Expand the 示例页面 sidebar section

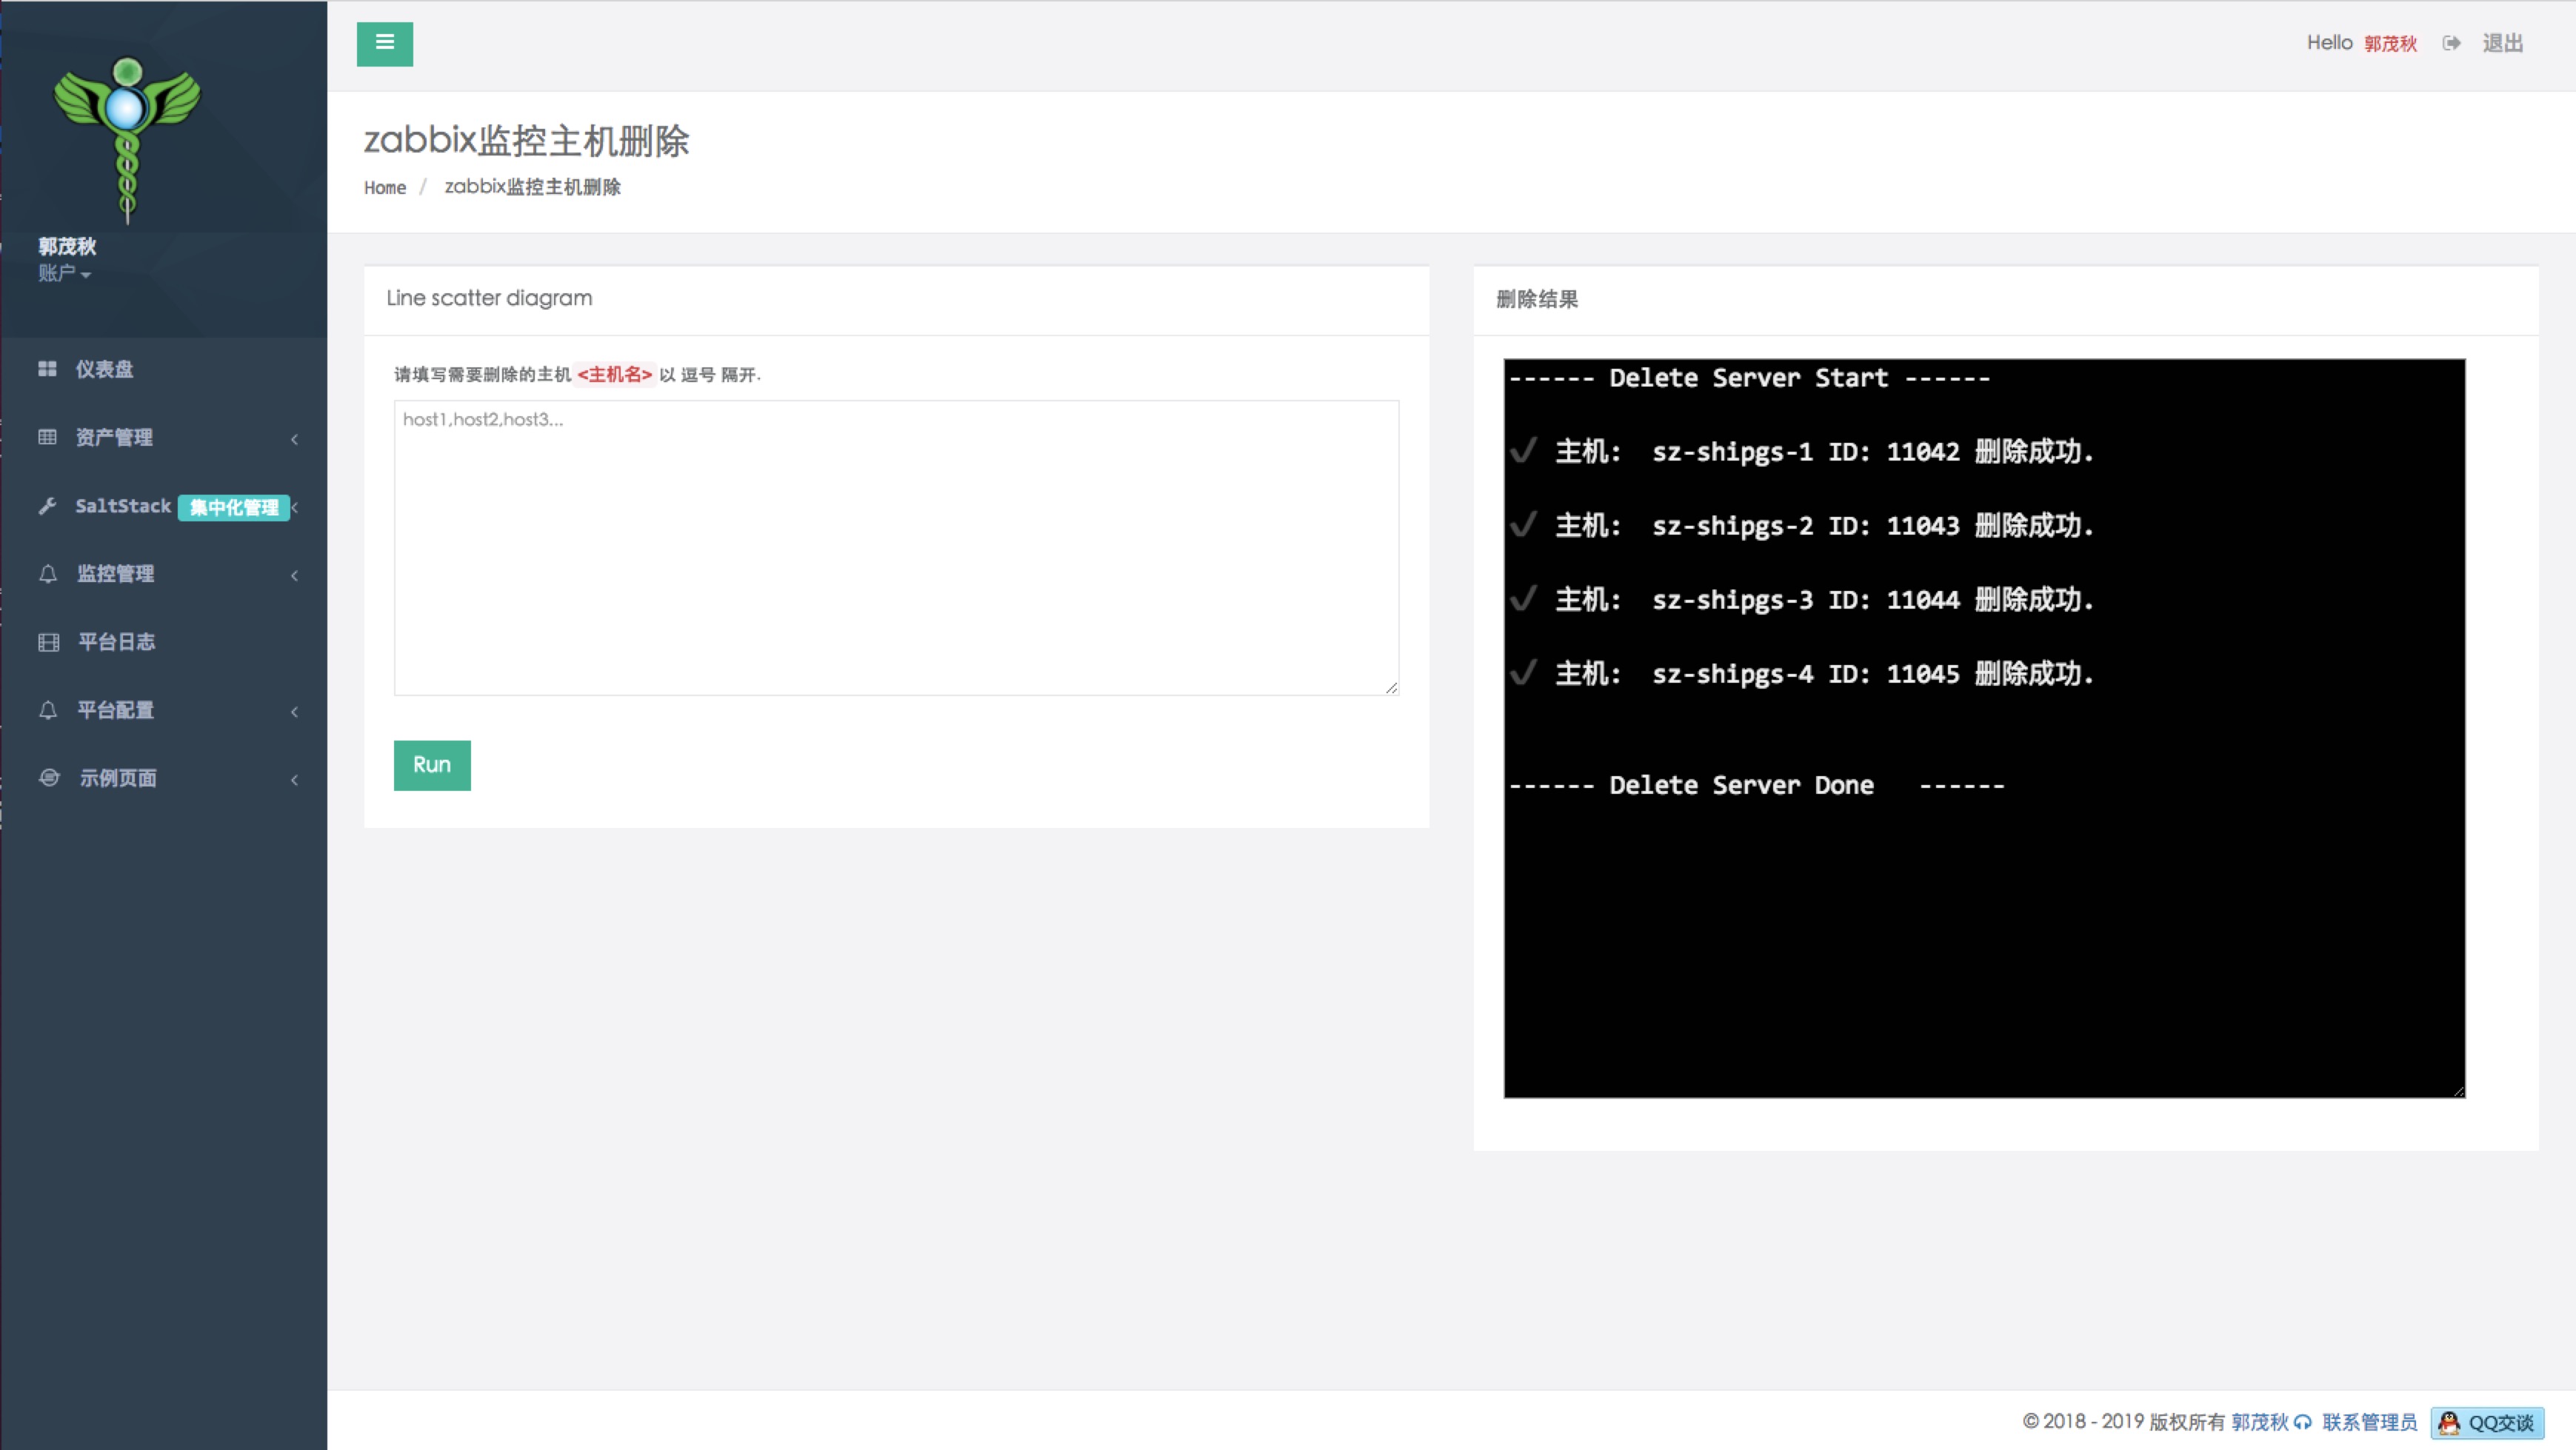294,779
